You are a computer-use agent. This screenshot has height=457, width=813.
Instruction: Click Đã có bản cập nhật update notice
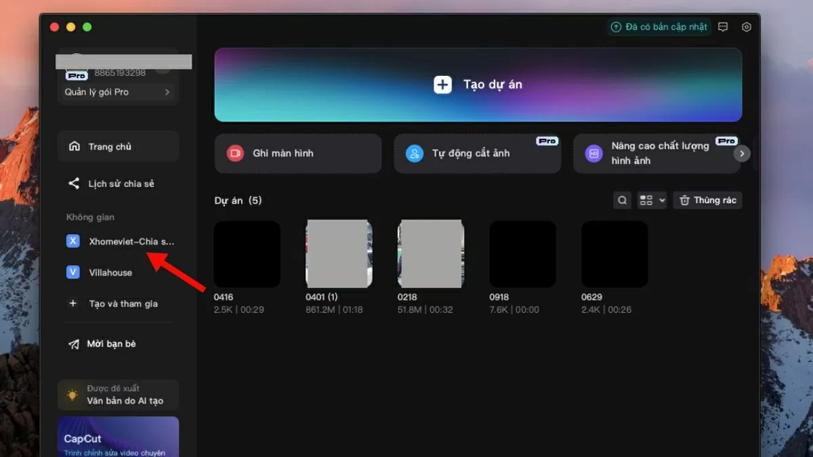659,27
